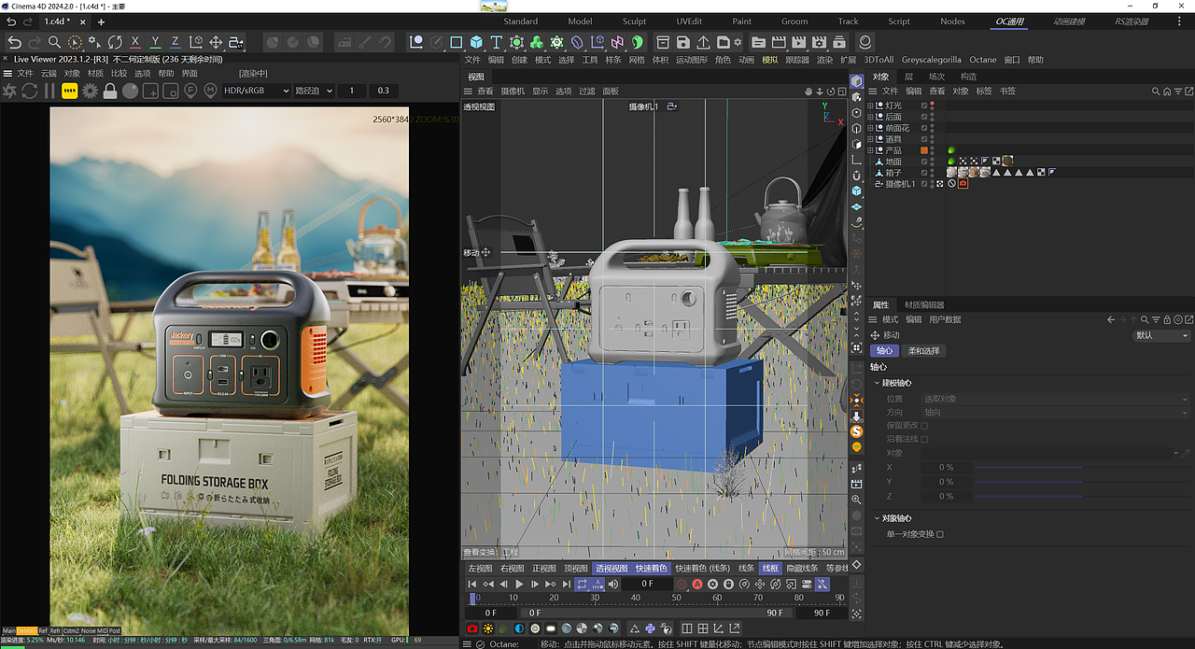
Task: Open the 场次 tab in Object Manager
Action: pyautogui.click(x=937, y=77)
